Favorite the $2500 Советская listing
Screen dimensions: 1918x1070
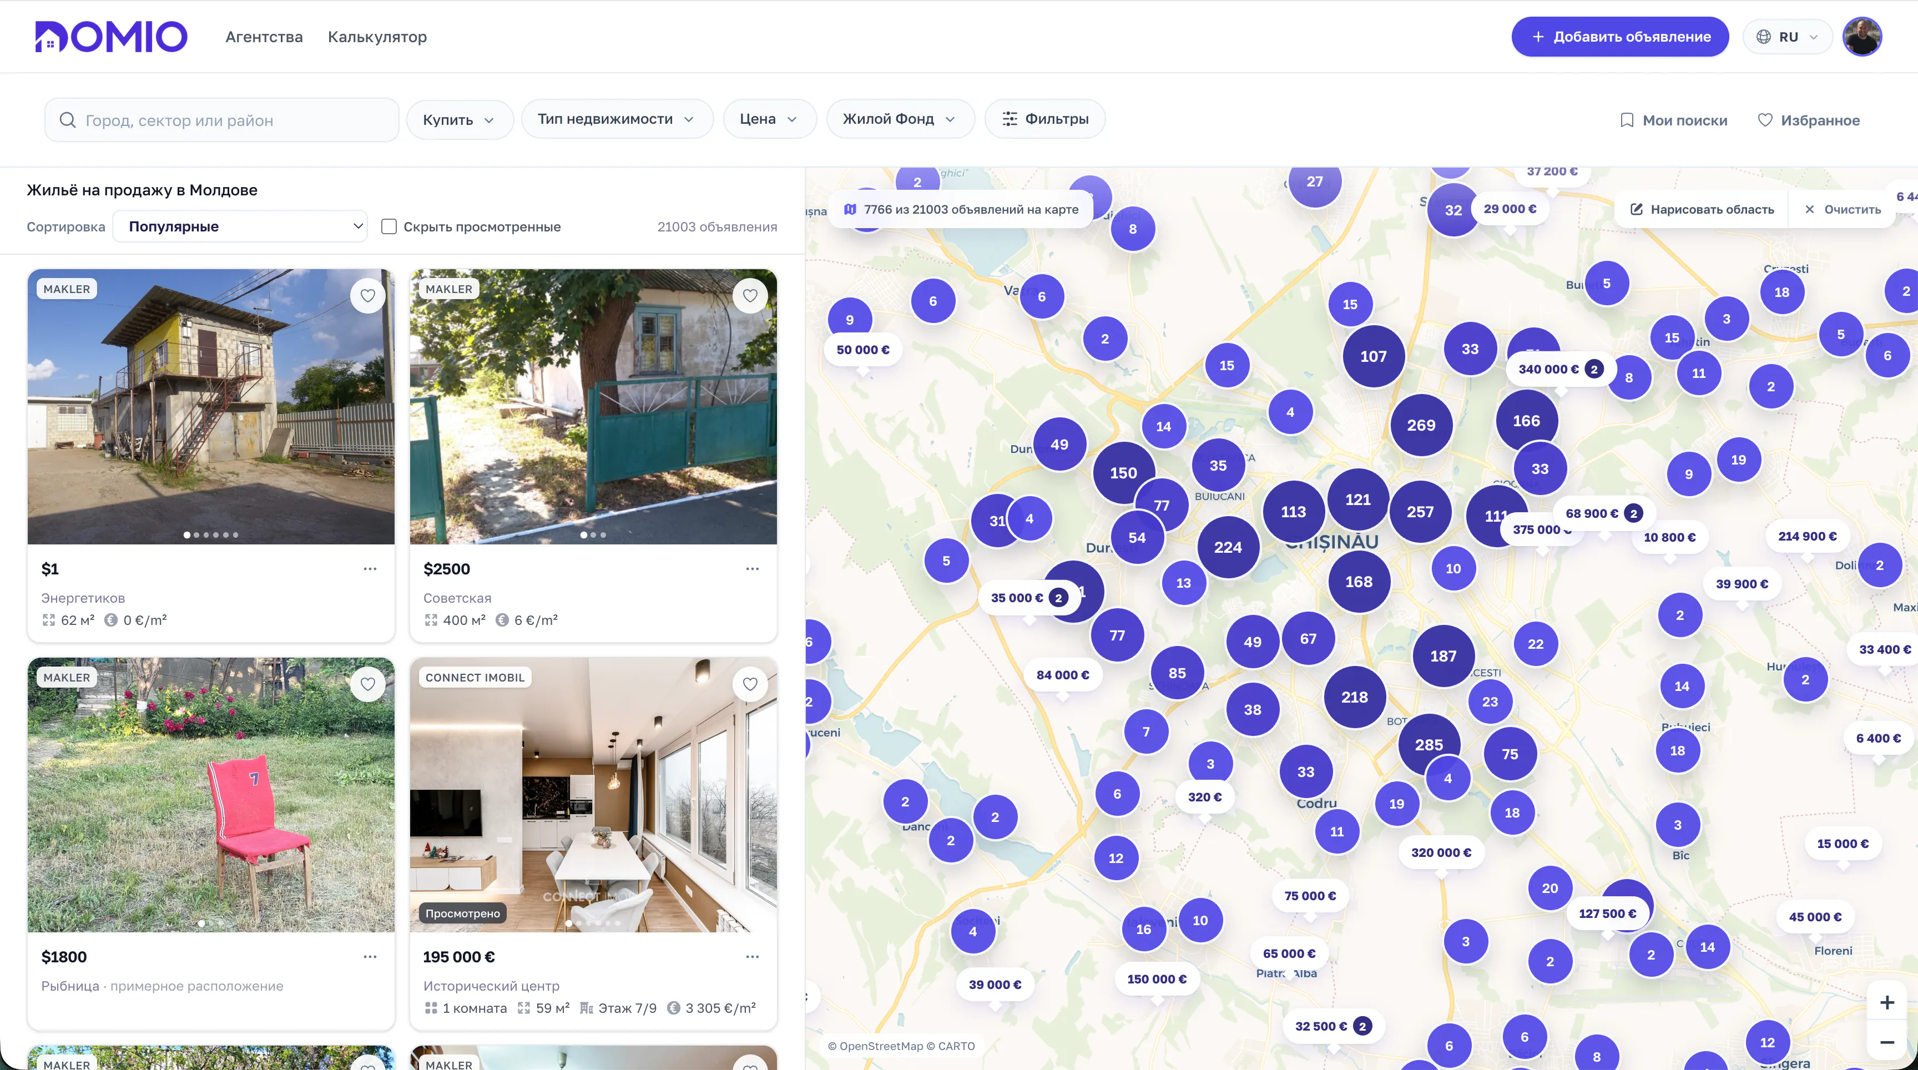point(750,296)
